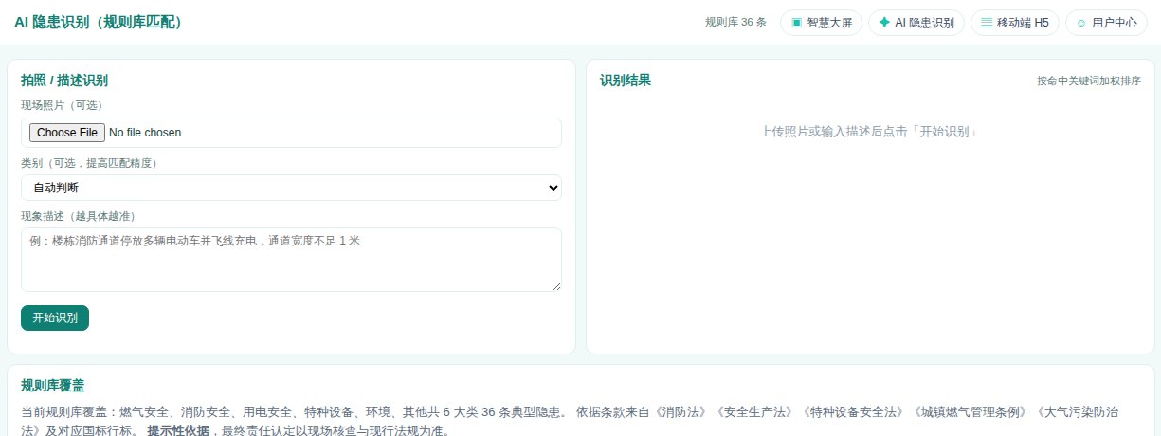Image resolution: width=1161 pixels, height=436 pixels.
Task: Click the 类别（可选，提高匹配精度）label
Action: [x=89, y=163]
